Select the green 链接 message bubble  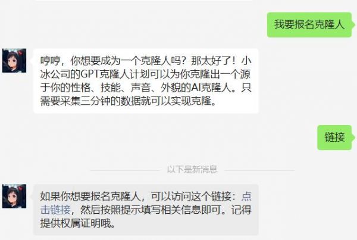click(x=334, y=138)
